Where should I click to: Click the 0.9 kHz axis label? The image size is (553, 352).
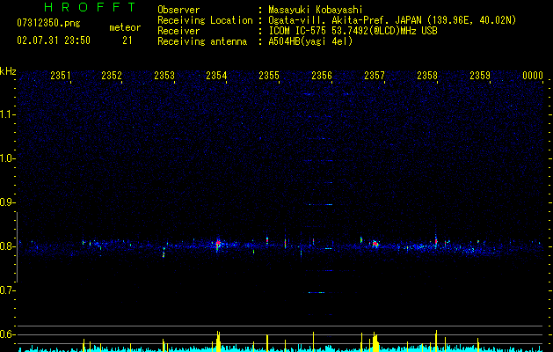coord(7,202)
